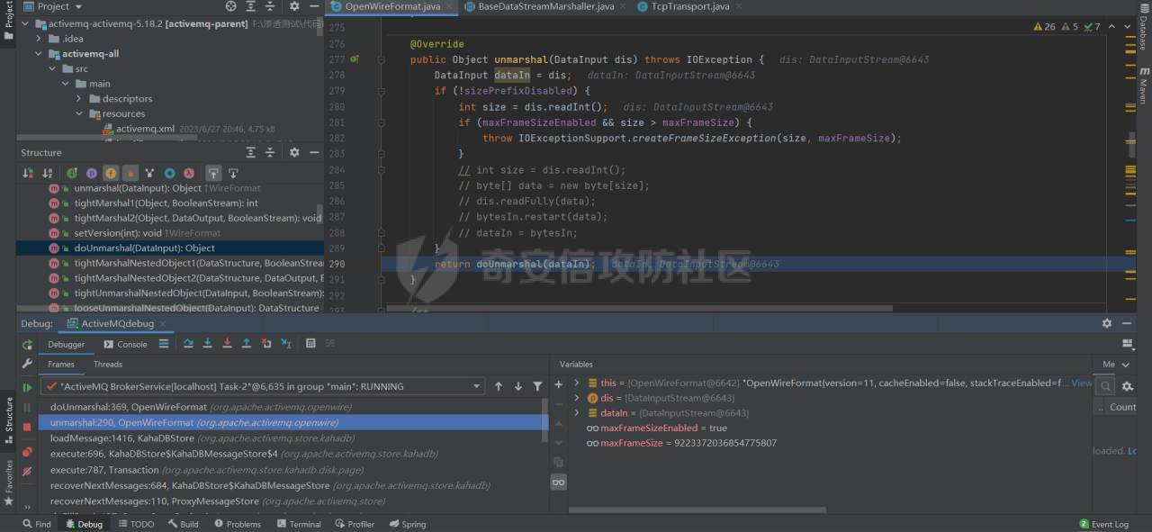
Task: Open activemq.xml in Project tree
Action: (145, 129)
